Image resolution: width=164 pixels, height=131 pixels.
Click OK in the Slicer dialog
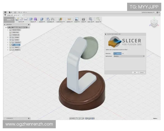134,72
